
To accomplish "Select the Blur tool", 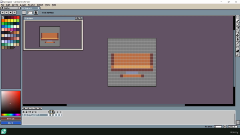I will pos(237,55).
